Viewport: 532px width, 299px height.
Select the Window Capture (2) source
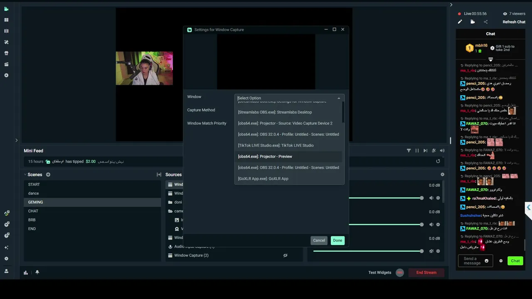(191, 255)
